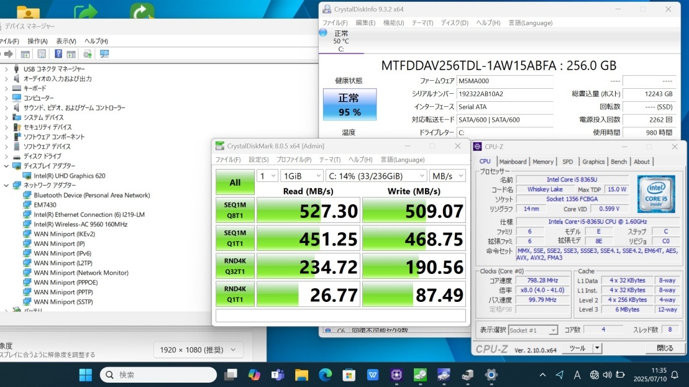This screenshot has width=689, height=387.
Task: Launch Microsoft Teams from the taskbar
Action: [x=278, y=375]
